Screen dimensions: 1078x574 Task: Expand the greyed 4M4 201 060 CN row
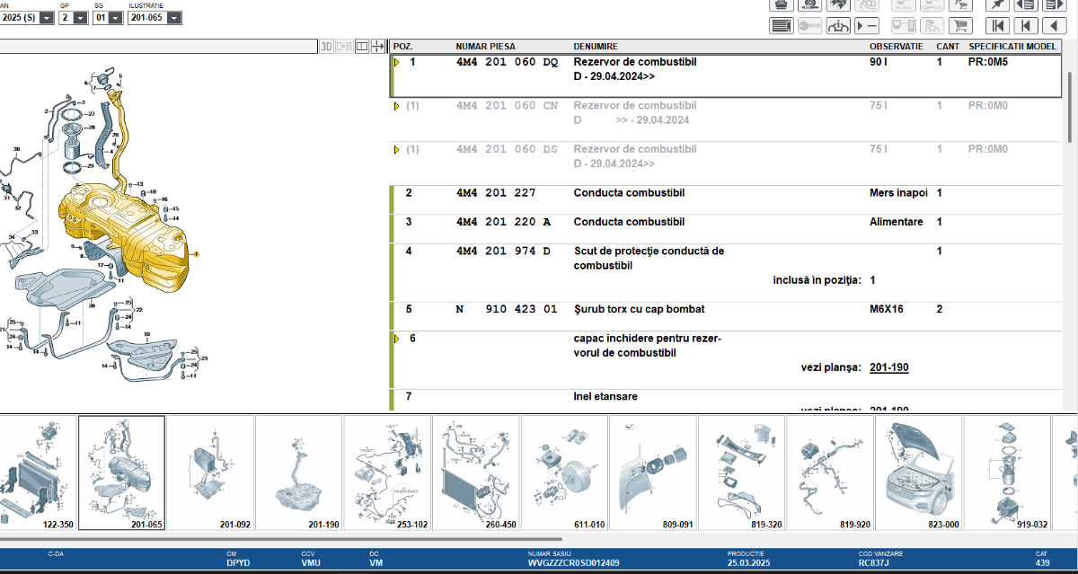(x=396, y=106)
